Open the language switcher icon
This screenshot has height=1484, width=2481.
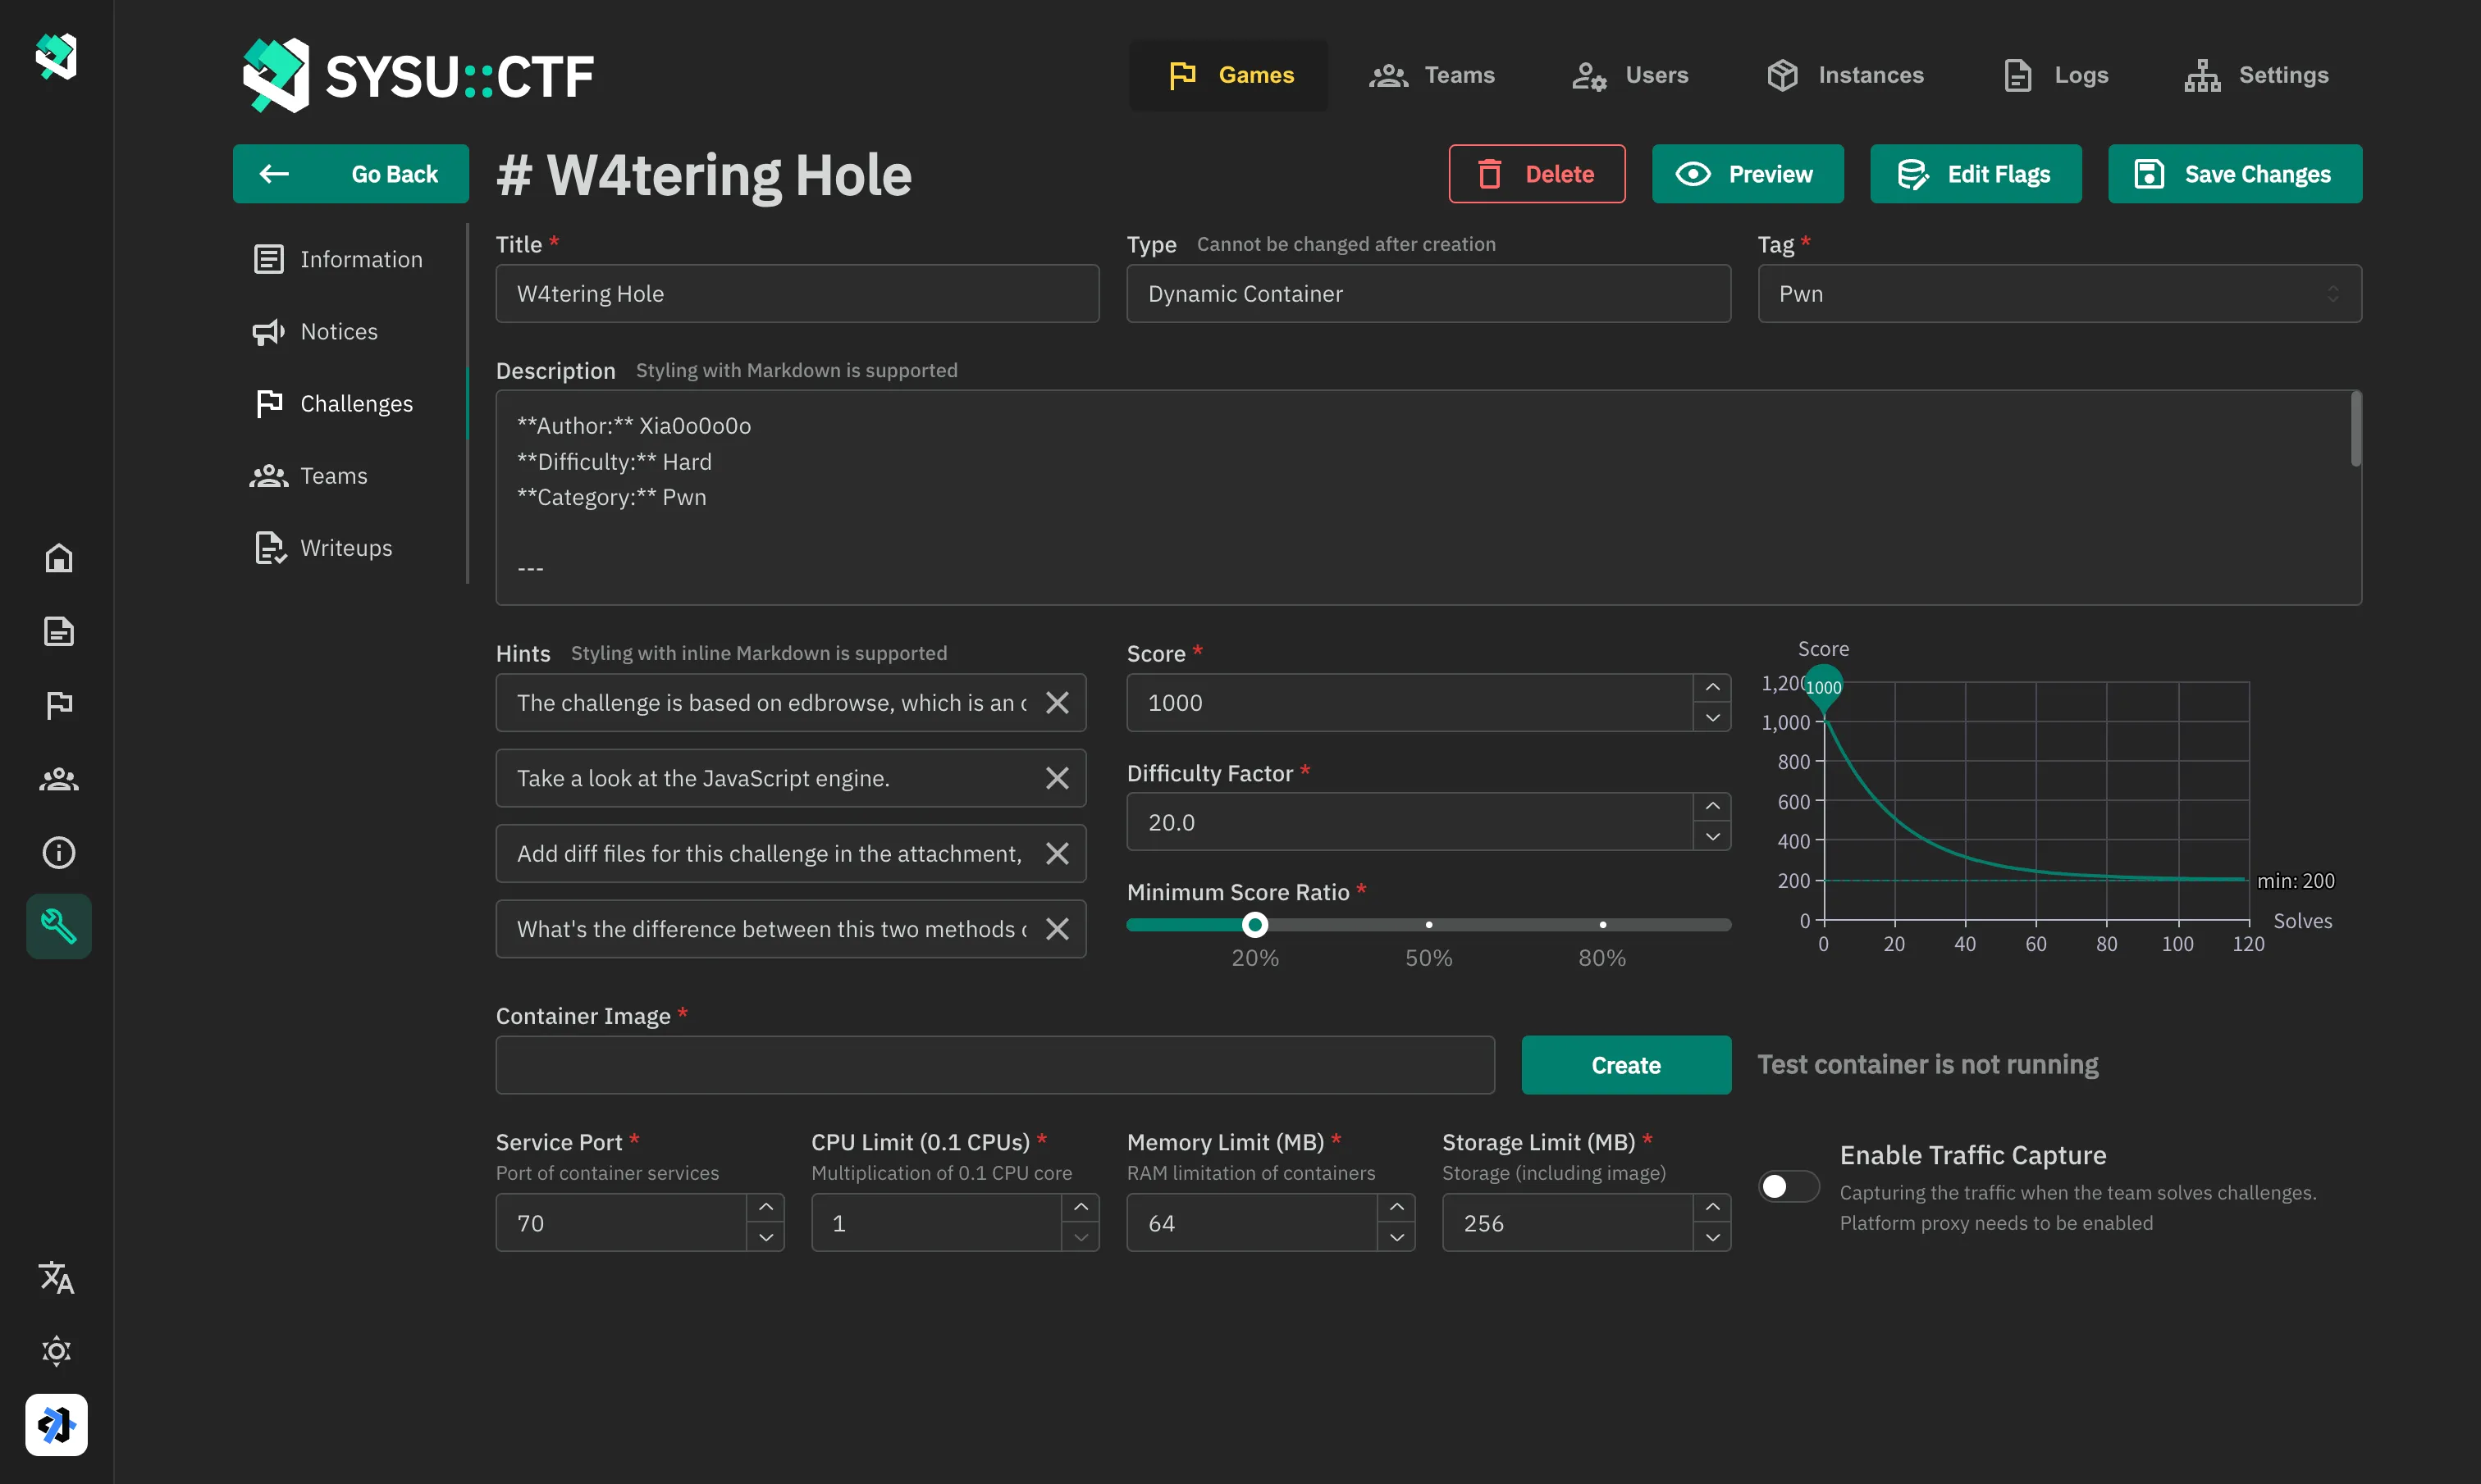coord(57,1278)
